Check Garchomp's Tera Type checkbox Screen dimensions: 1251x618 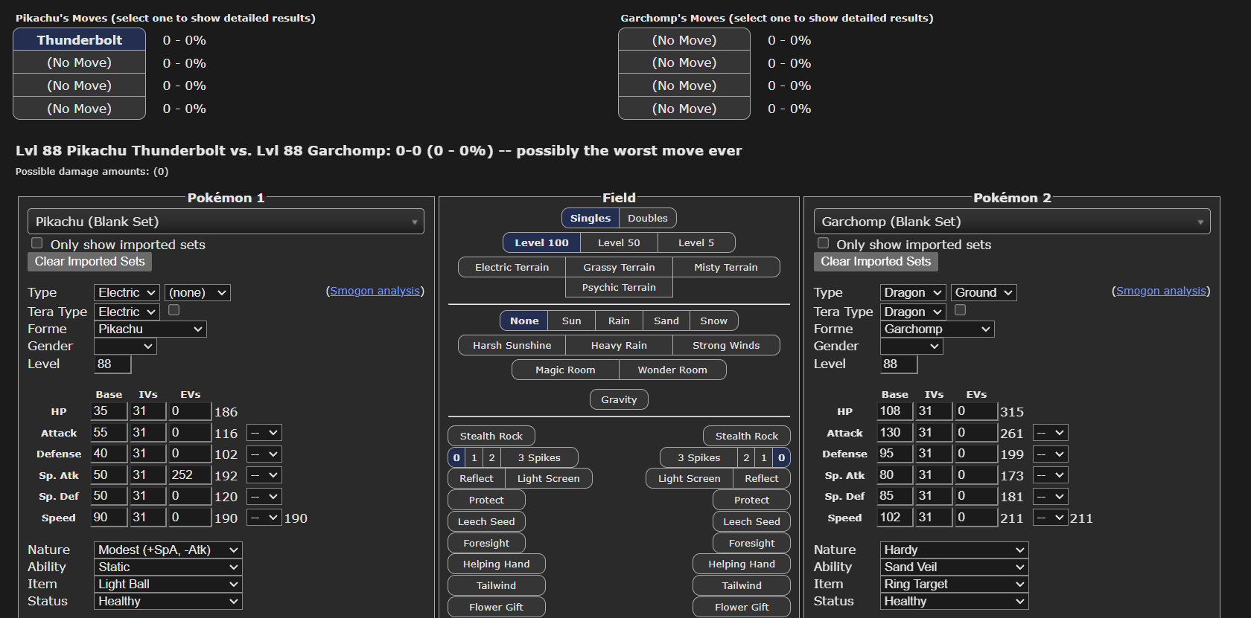[961, 310]
